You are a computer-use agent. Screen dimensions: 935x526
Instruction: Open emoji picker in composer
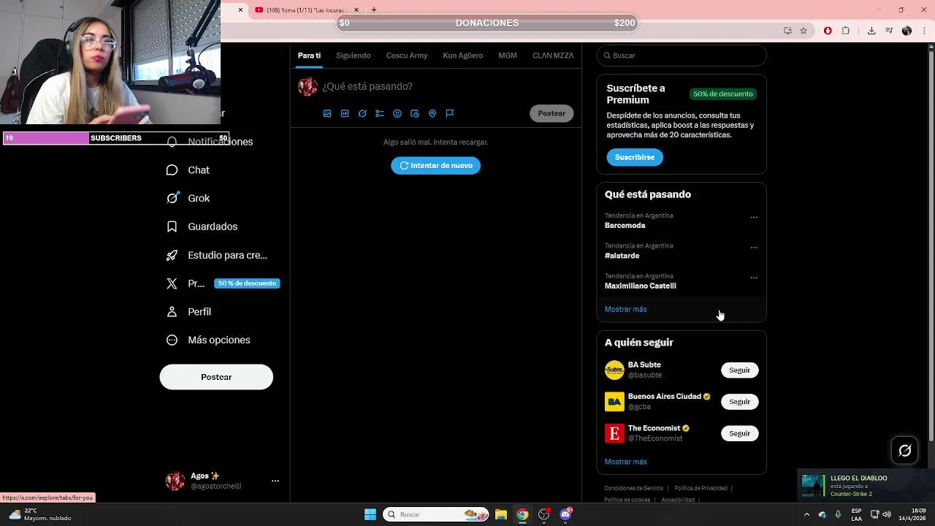pyautogui.click(x=397, y=113)
